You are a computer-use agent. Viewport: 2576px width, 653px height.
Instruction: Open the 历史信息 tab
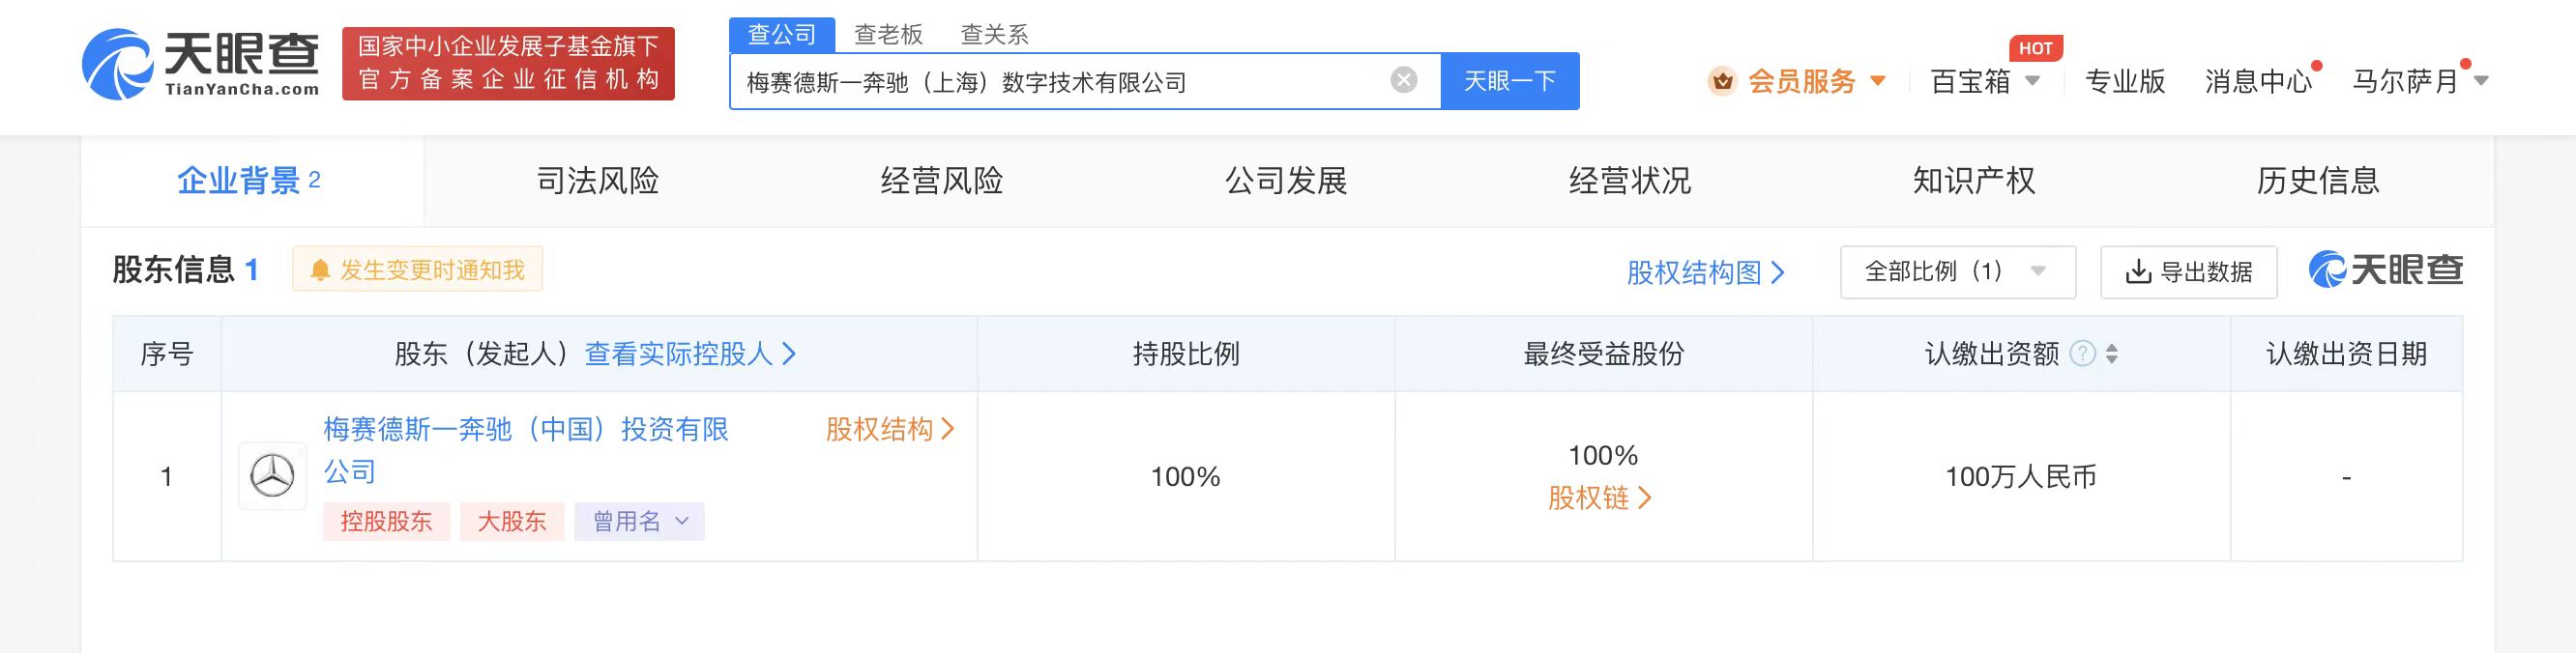(x=2318, y=181)
